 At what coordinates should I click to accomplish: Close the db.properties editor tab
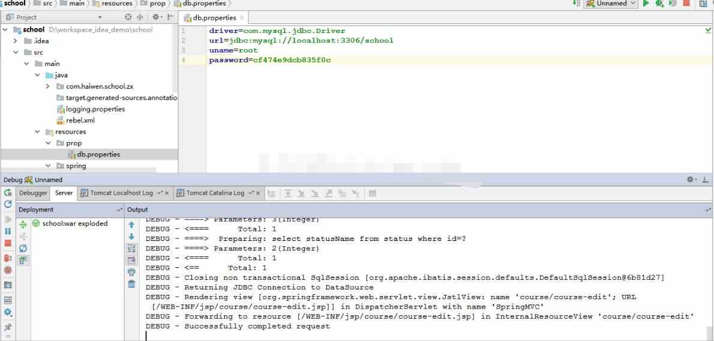click(x=242, y=18)
